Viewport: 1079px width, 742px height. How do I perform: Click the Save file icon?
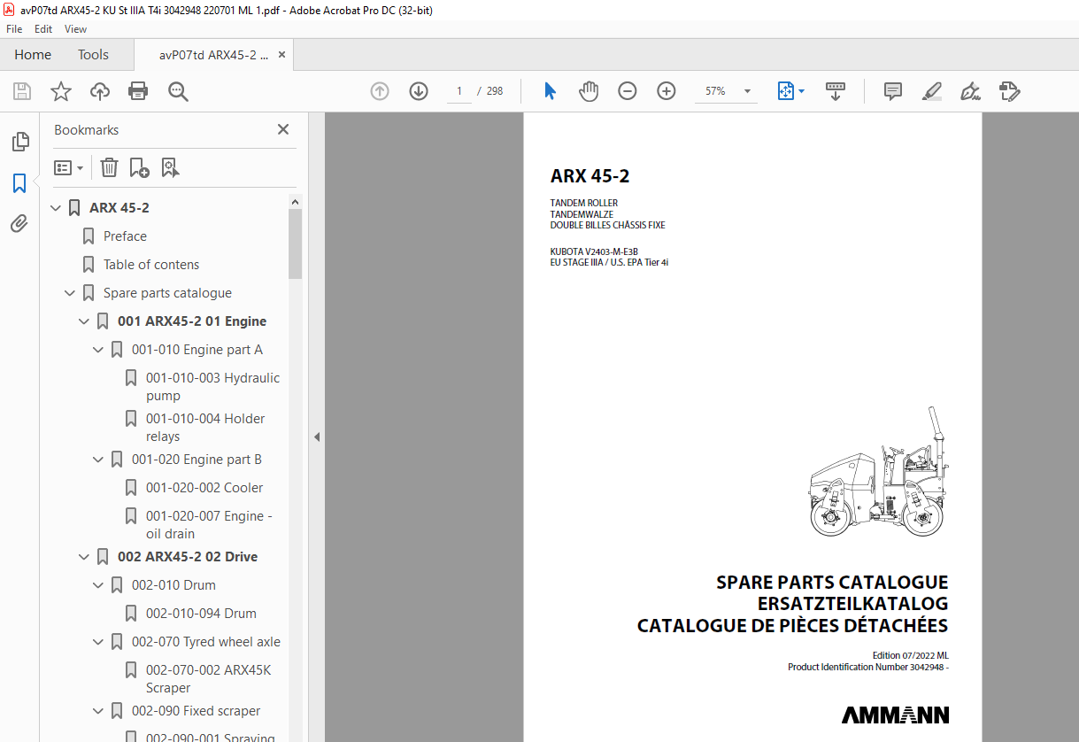(22, 91)
